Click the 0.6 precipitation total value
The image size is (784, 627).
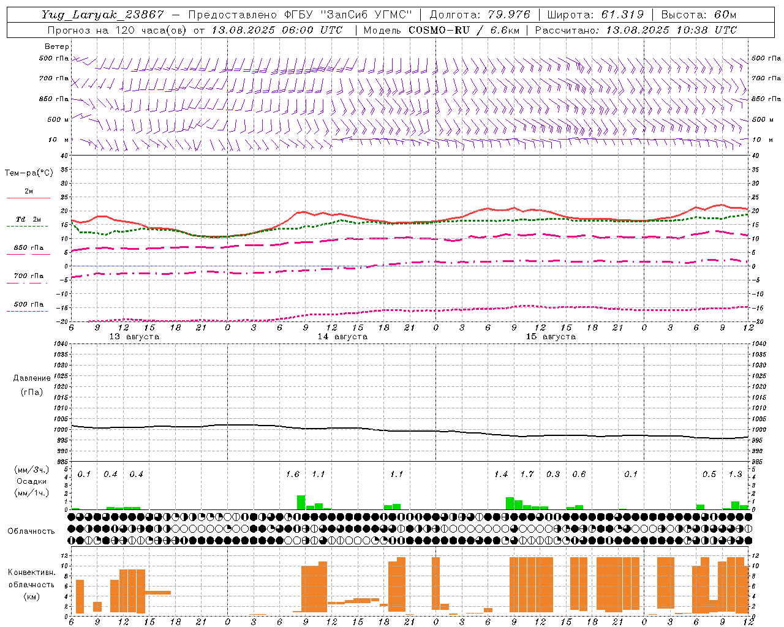[579, 475]
